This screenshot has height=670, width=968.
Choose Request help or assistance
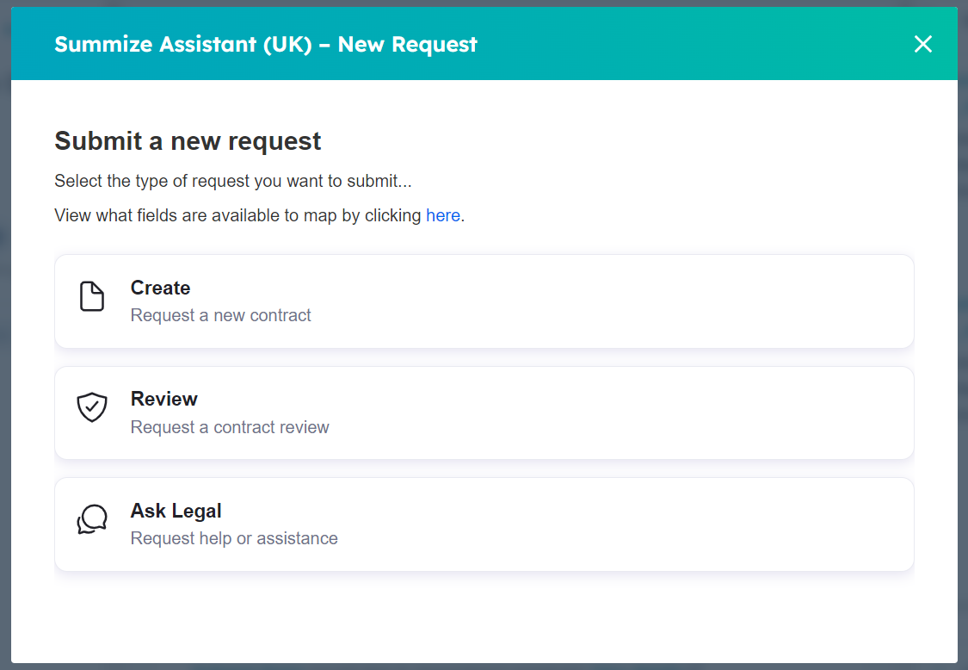[x=234, y=538]
